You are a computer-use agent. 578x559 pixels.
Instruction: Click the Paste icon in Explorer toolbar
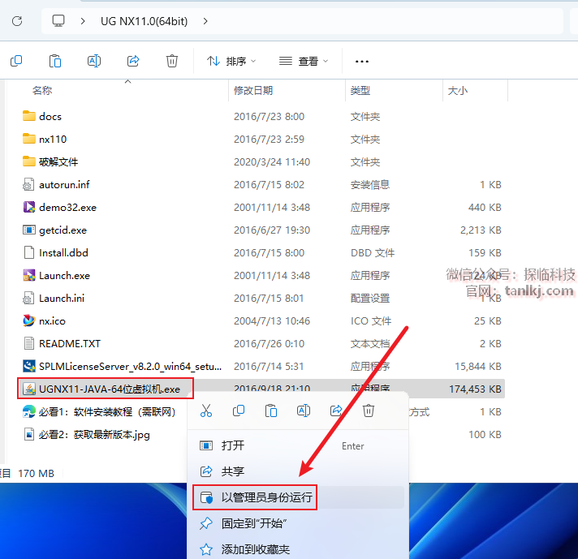[55, 61]
